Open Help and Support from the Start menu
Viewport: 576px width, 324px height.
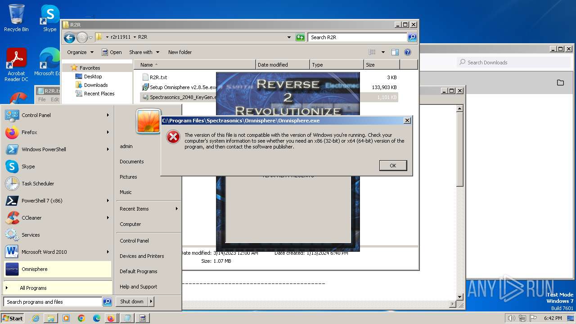[139, 287]
